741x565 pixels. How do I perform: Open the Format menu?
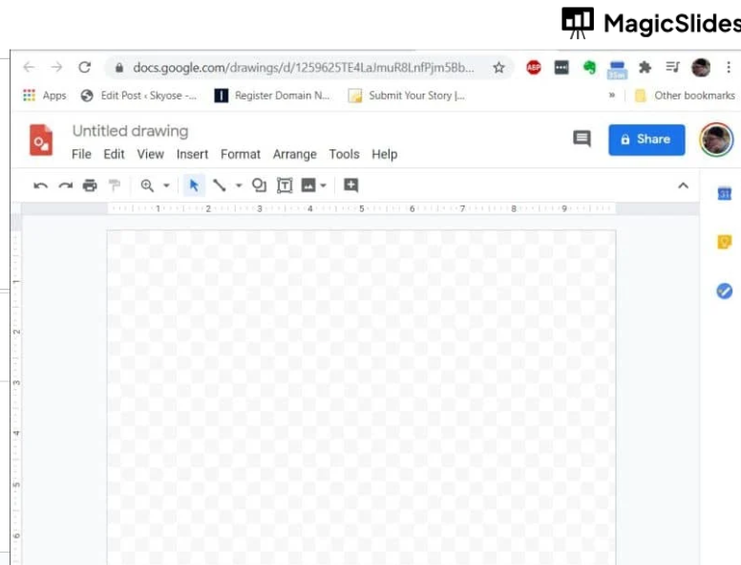pyautogui.click(x=241, y=154)
